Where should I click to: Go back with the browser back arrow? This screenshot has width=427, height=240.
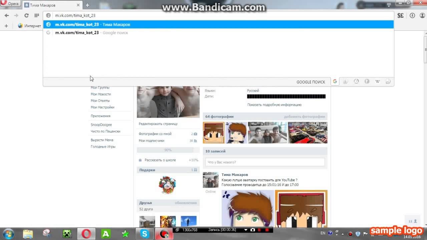(7, 15)
